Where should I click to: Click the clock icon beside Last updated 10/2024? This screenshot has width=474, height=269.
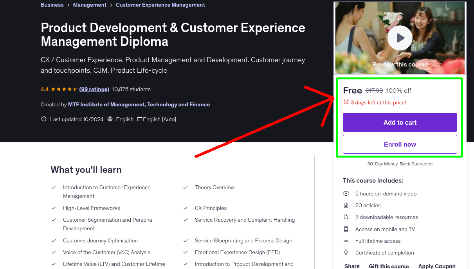(x=43, y=119)
